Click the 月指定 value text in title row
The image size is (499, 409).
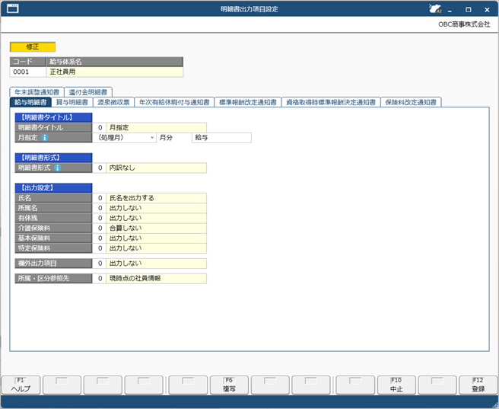(119, 127)
